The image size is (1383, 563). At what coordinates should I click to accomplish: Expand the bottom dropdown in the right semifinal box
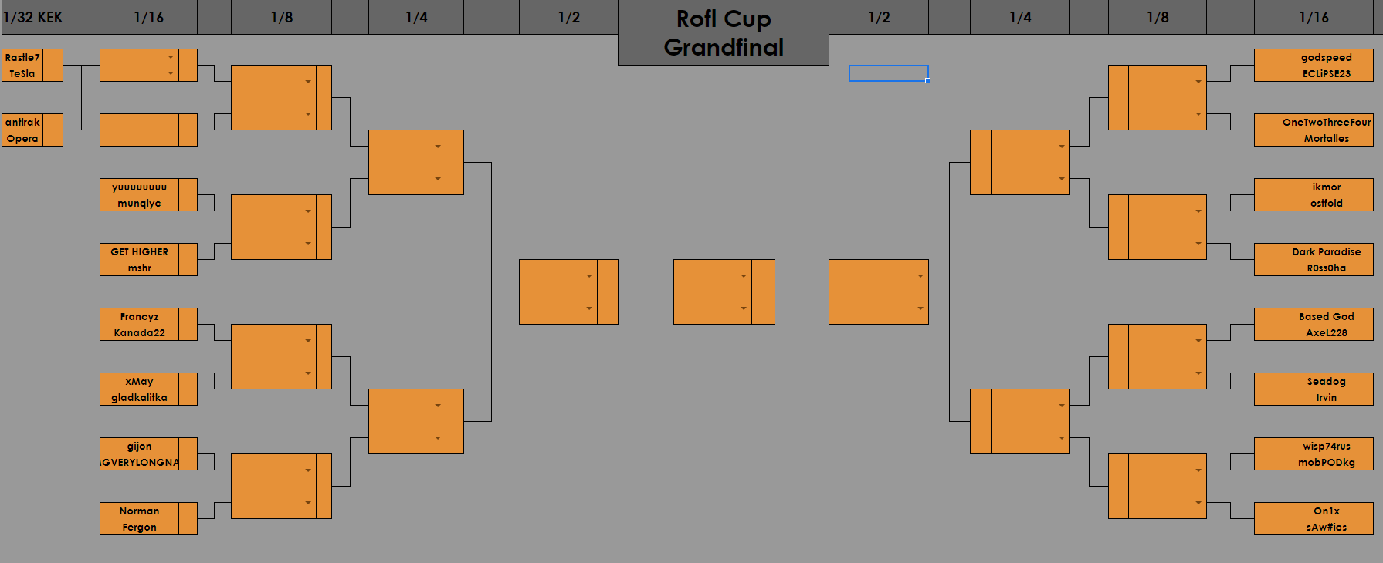tap(920, 308)
